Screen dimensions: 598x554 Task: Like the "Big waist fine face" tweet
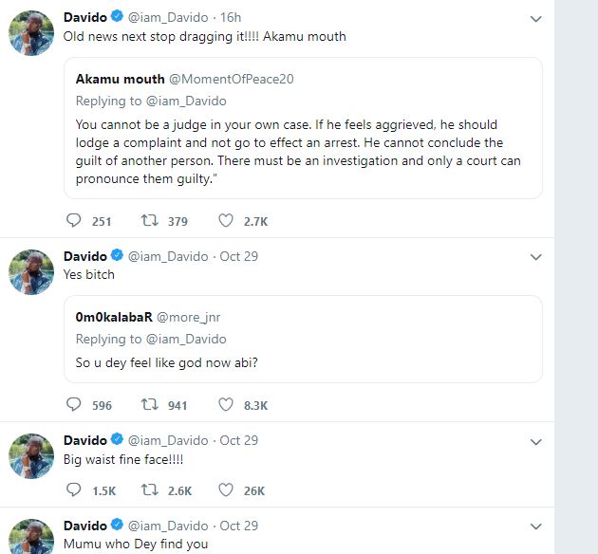pos(226,490)
